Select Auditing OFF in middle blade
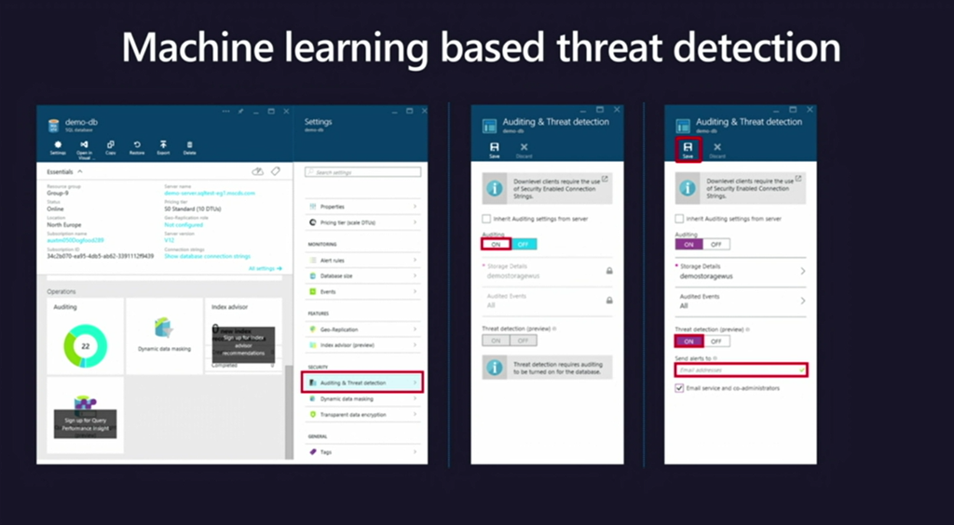The width and height of the screenshot is (954, 525). (524, 244)
